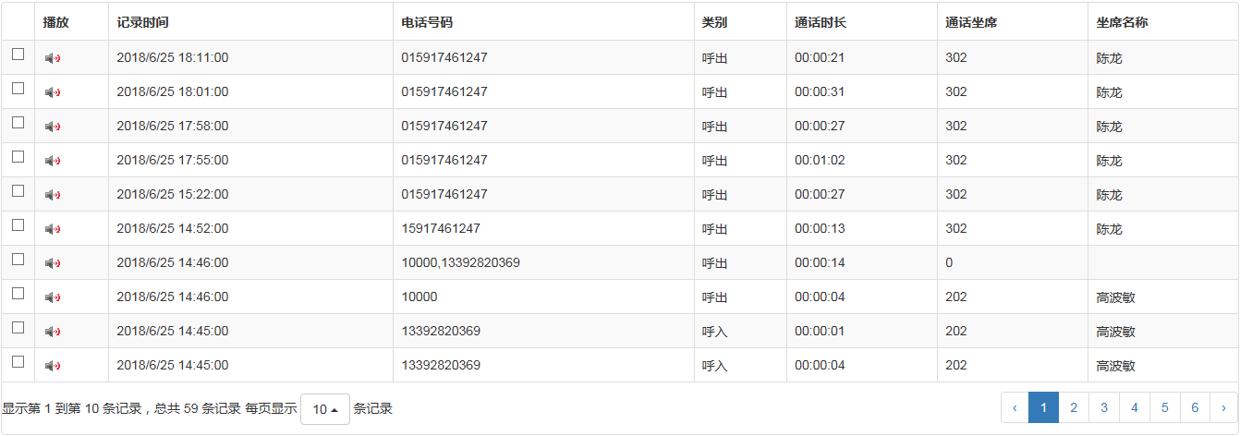
Task: Play the 17:58:00 call recording
Action: pyautogui.click(x=53, y=127)
